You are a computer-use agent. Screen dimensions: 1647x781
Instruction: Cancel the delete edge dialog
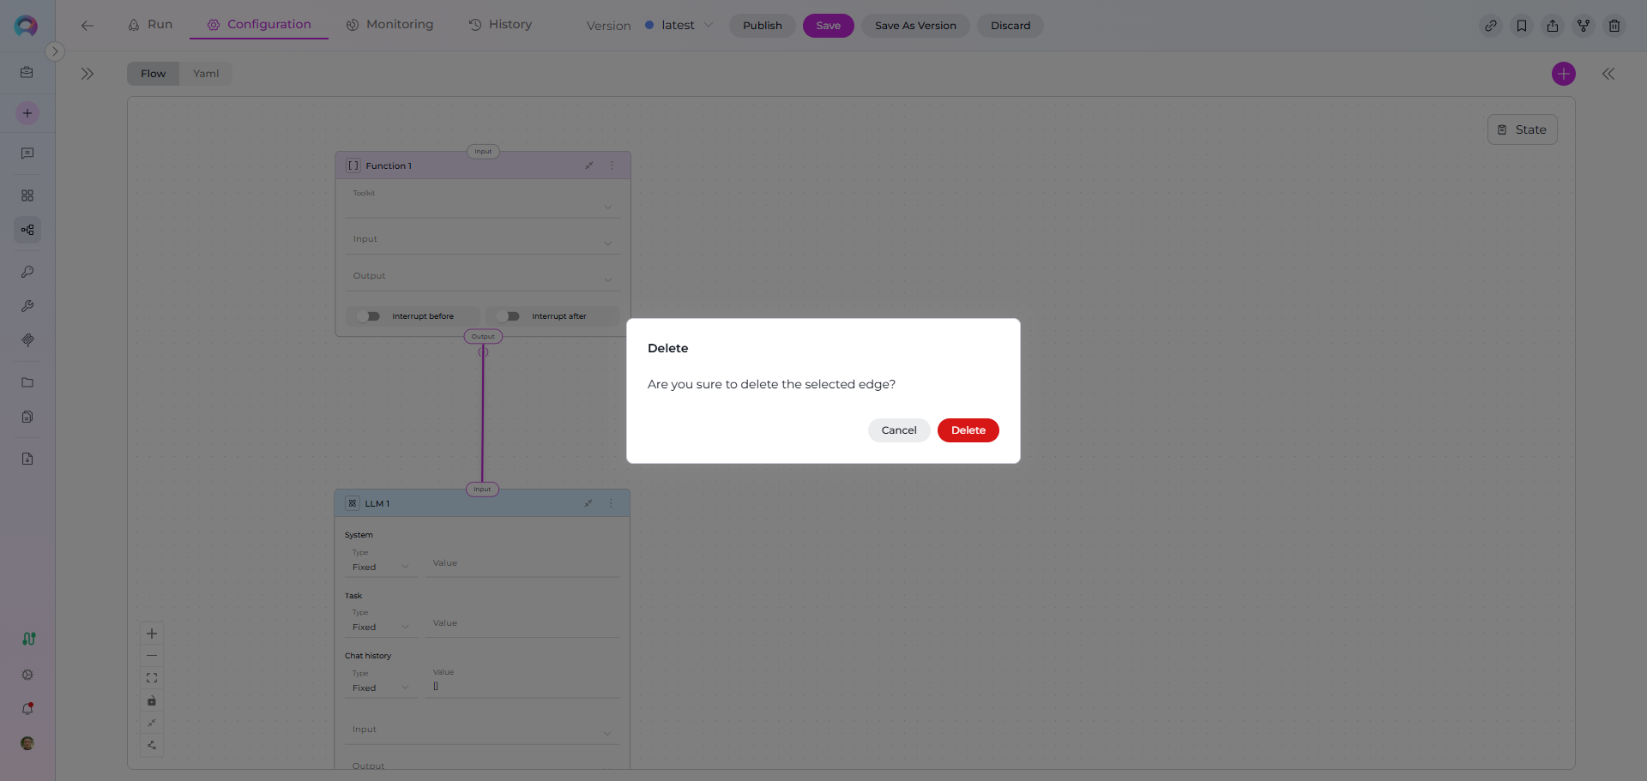click(x=898, y=430)
